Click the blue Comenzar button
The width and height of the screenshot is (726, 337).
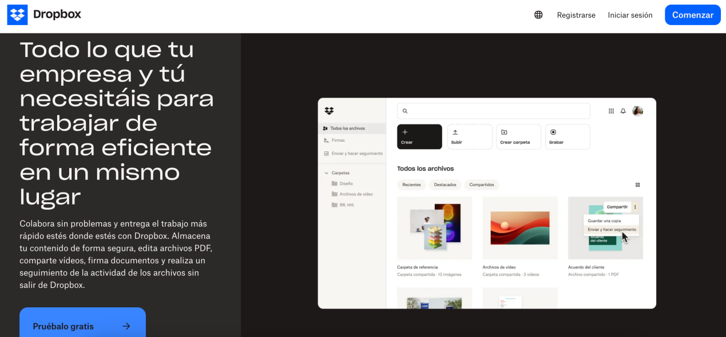(x=693, y=15)
